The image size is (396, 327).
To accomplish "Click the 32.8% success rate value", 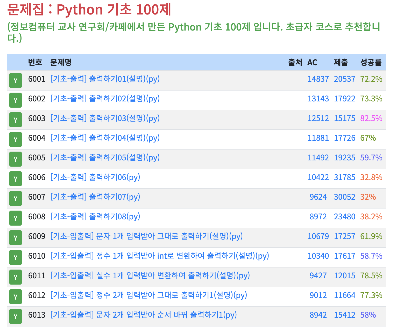I will (371, 177).
